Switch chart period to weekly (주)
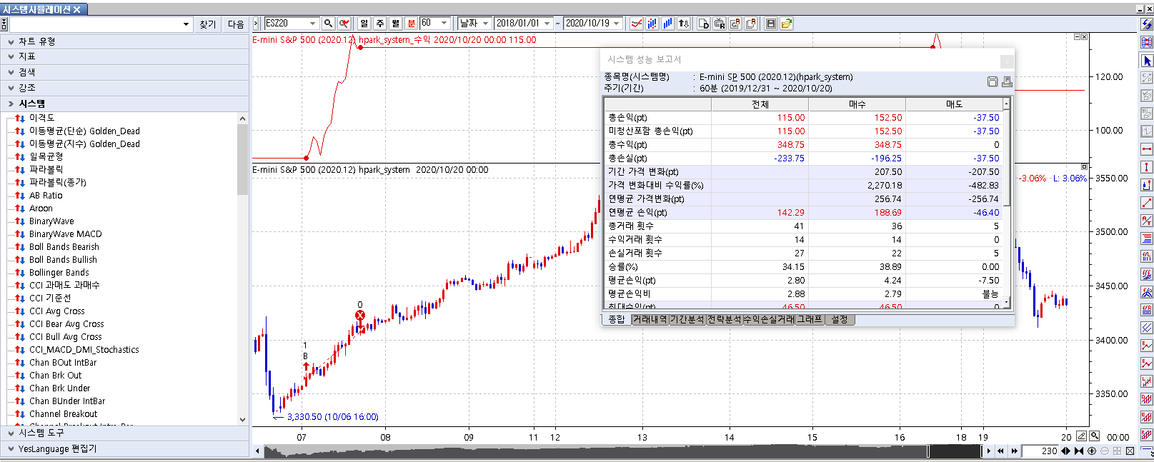 pos(380,24)
